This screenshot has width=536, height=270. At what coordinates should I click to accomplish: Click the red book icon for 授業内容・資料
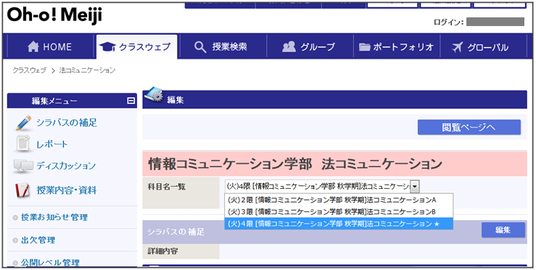click(x=23, y=190)
